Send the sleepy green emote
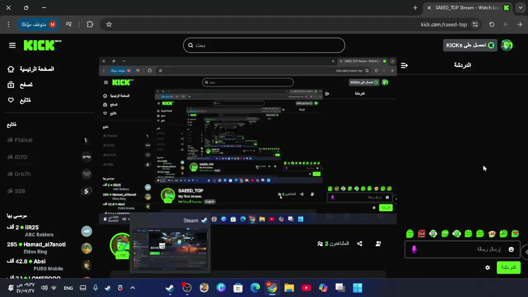The width and height of the screenshot is (528, 297). [410, 233]
